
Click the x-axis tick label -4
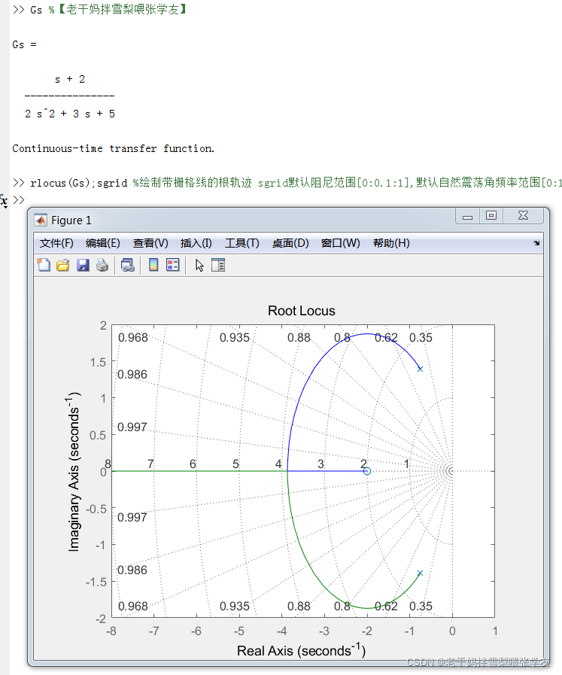281,631
